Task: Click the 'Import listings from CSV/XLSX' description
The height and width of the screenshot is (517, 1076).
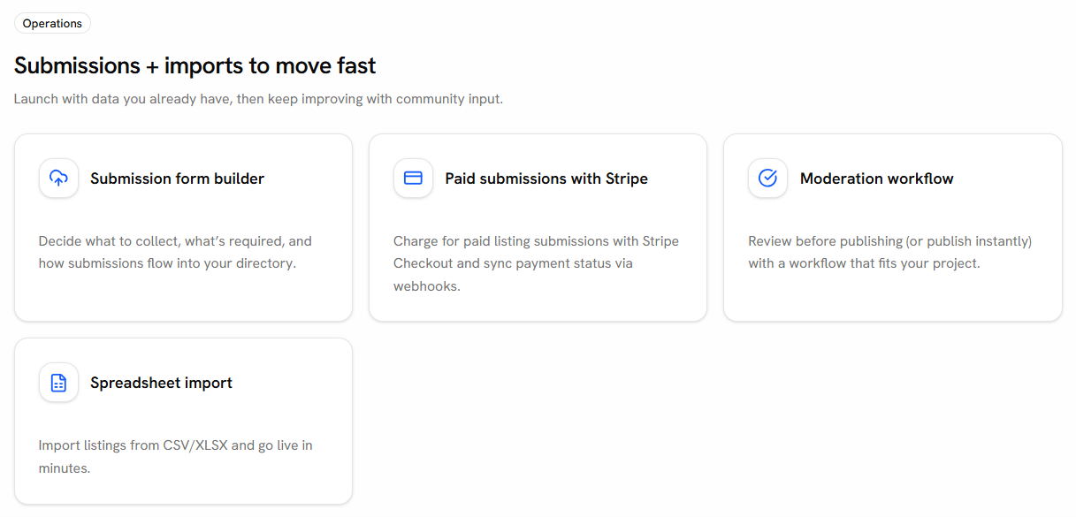Action: click(175, 445)
